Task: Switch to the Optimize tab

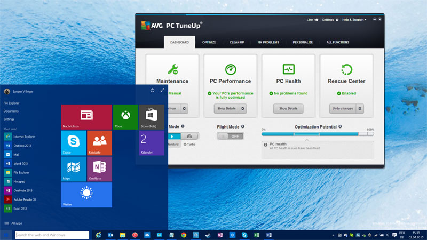Action: 209,42
